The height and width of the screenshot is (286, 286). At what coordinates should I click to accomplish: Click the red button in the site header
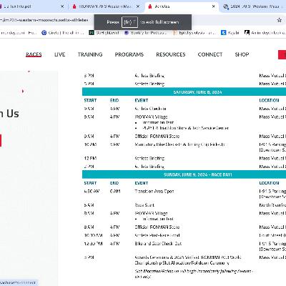pos(282,54)
